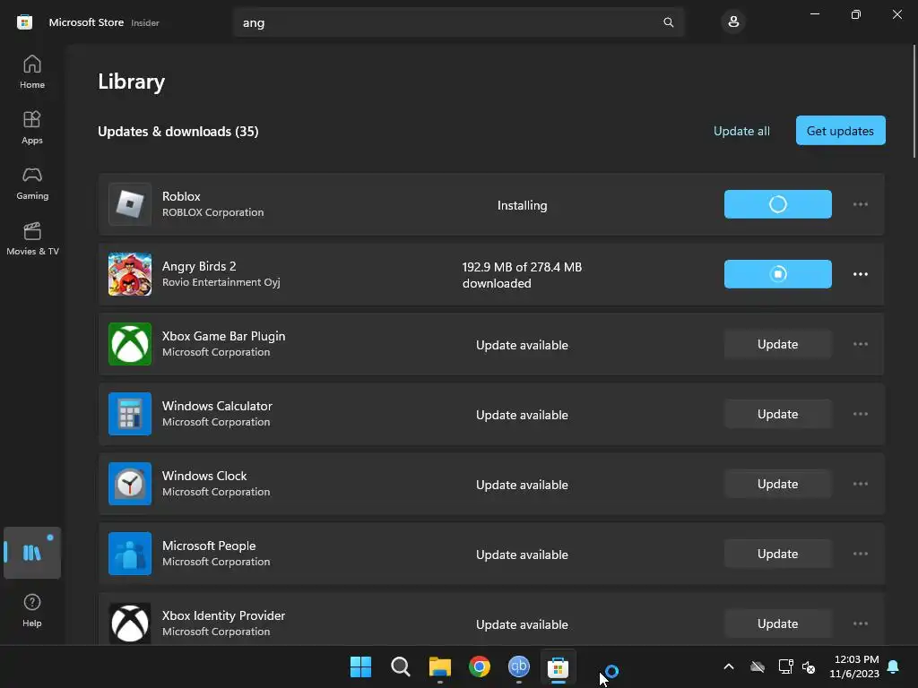918x688 pixels.
Task: Update Windows Calculator
Action: (777, 414)
